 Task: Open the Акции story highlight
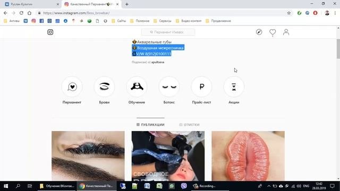(x=234, y=86)
